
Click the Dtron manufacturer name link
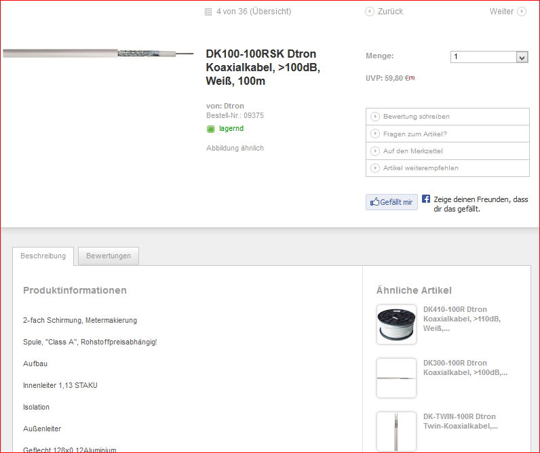233,106
